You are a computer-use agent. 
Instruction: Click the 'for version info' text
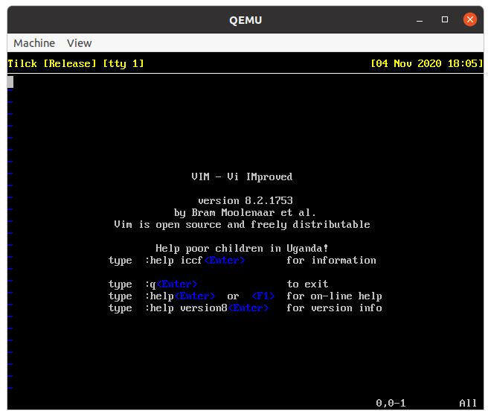[x=334, y=308]
